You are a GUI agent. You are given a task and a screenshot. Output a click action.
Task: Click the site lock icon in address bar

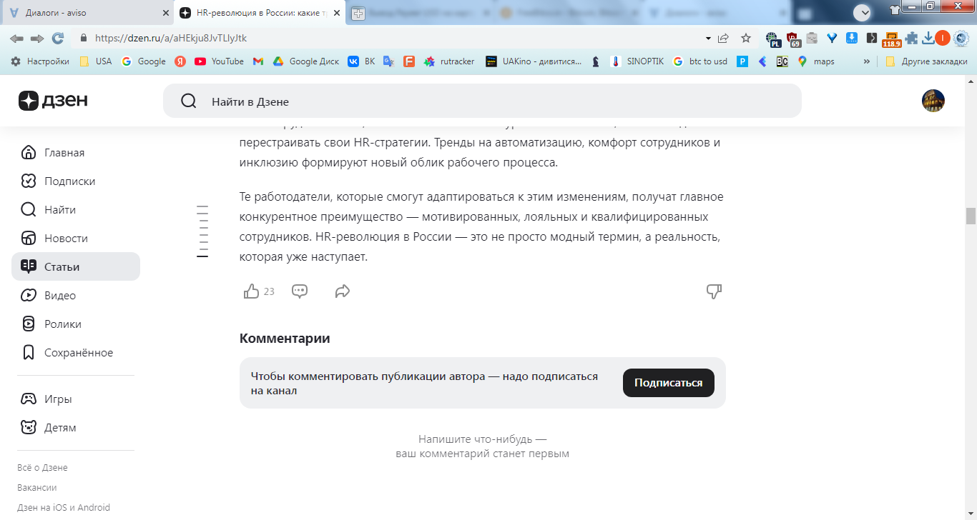(84, 38)
